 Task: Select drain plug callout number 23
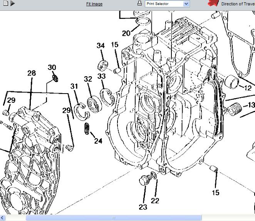pyautogui.click(x=143, y=207)
